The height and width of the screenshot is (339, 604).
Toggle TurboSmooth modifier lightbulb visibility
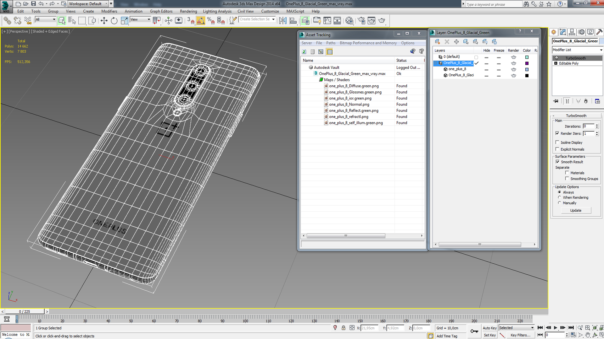556,58
